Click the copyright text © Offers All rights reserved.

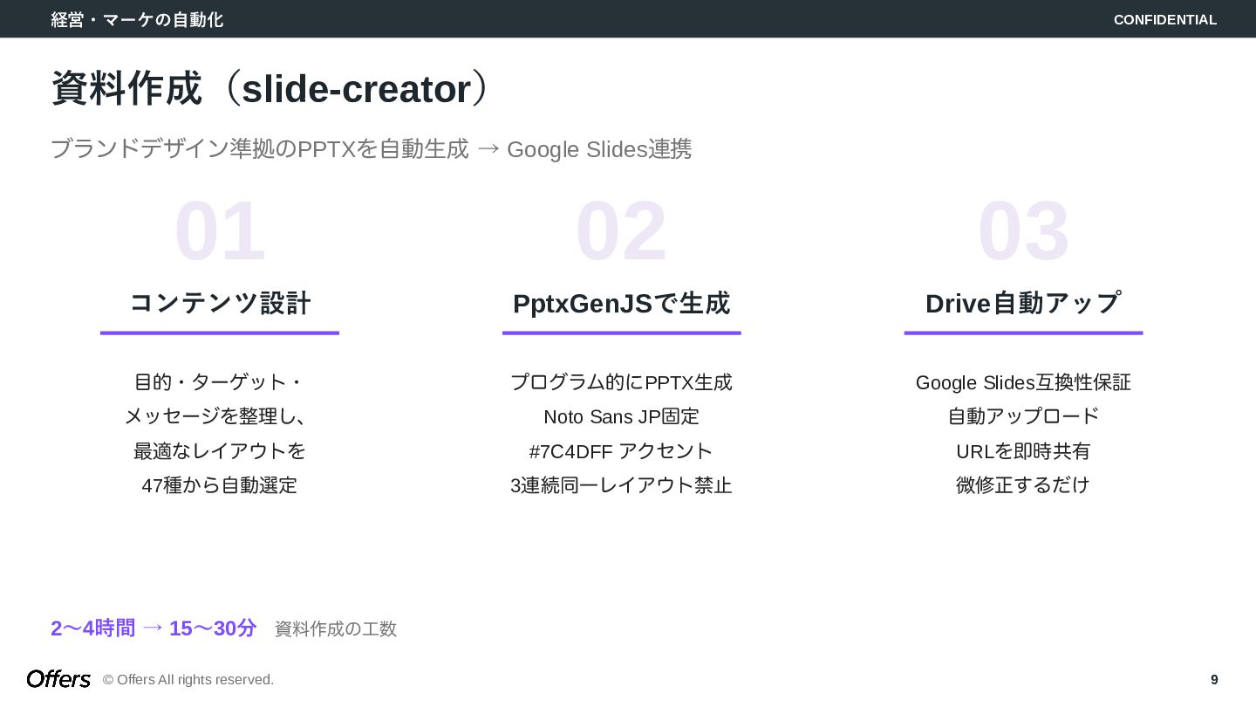pyautogui.click(x=188, y=680)
